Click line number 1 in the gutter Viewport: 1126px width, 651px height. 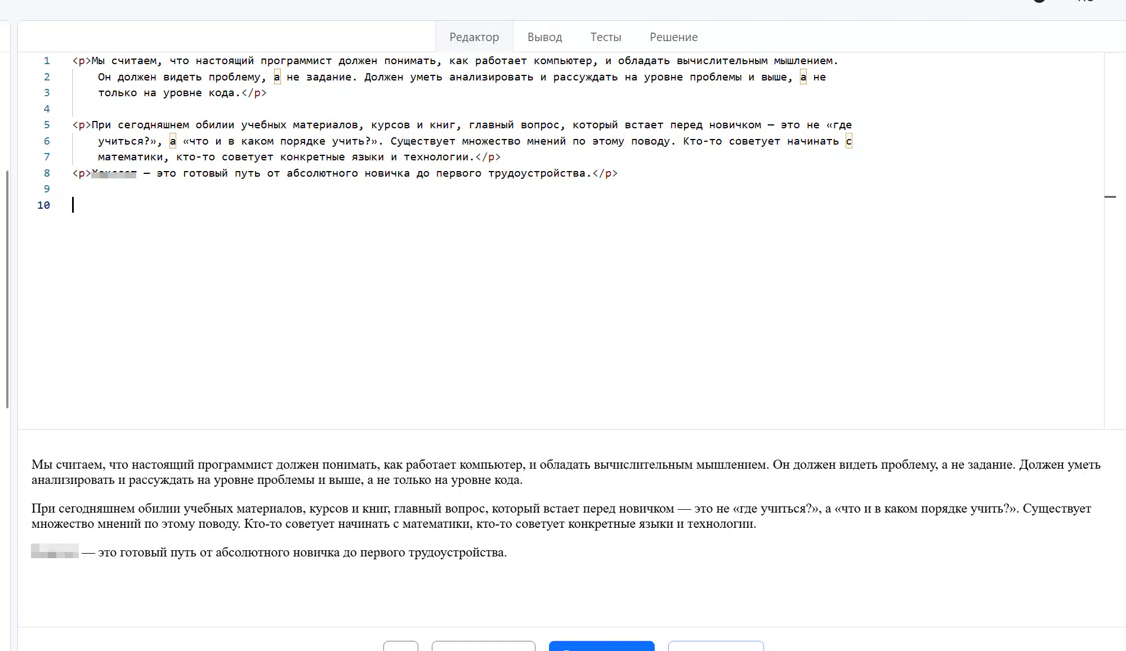tap(47, 61)
